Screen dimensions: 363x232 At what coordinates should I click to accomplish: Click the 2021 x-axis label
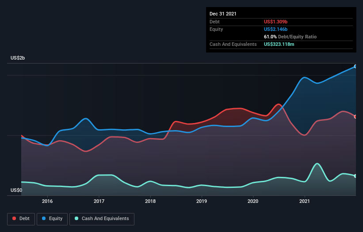305,201
